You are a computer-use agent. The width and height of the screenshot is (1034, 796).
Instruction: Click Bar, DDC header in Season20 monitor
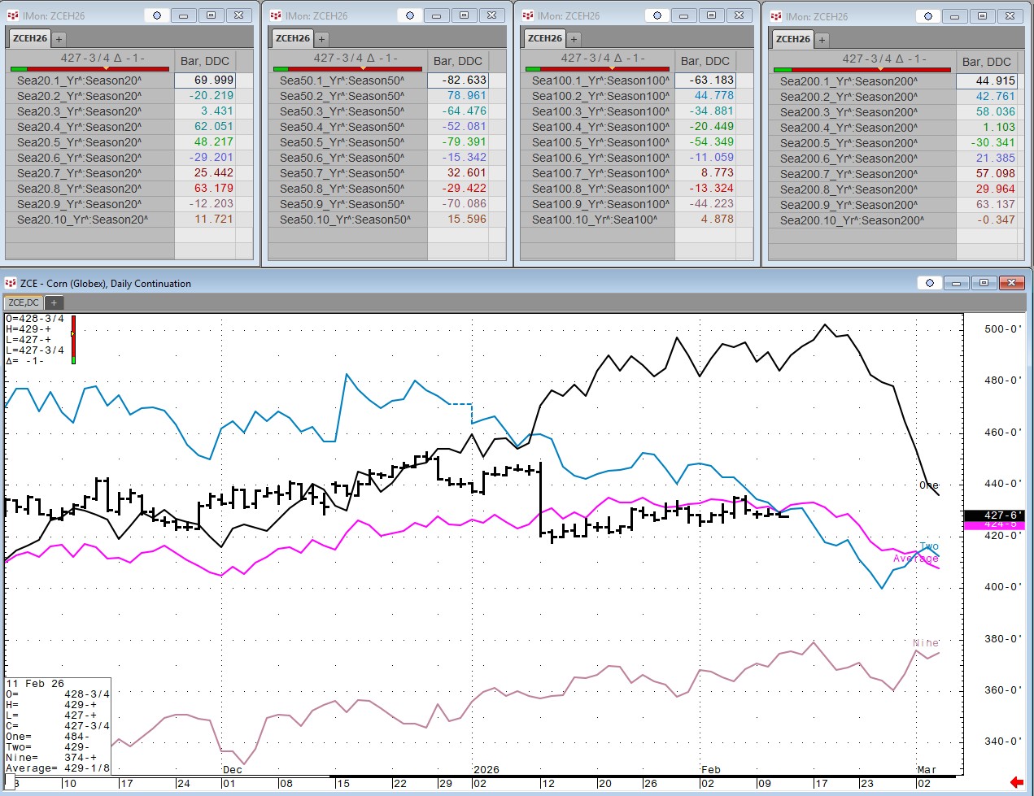point(205,61)
